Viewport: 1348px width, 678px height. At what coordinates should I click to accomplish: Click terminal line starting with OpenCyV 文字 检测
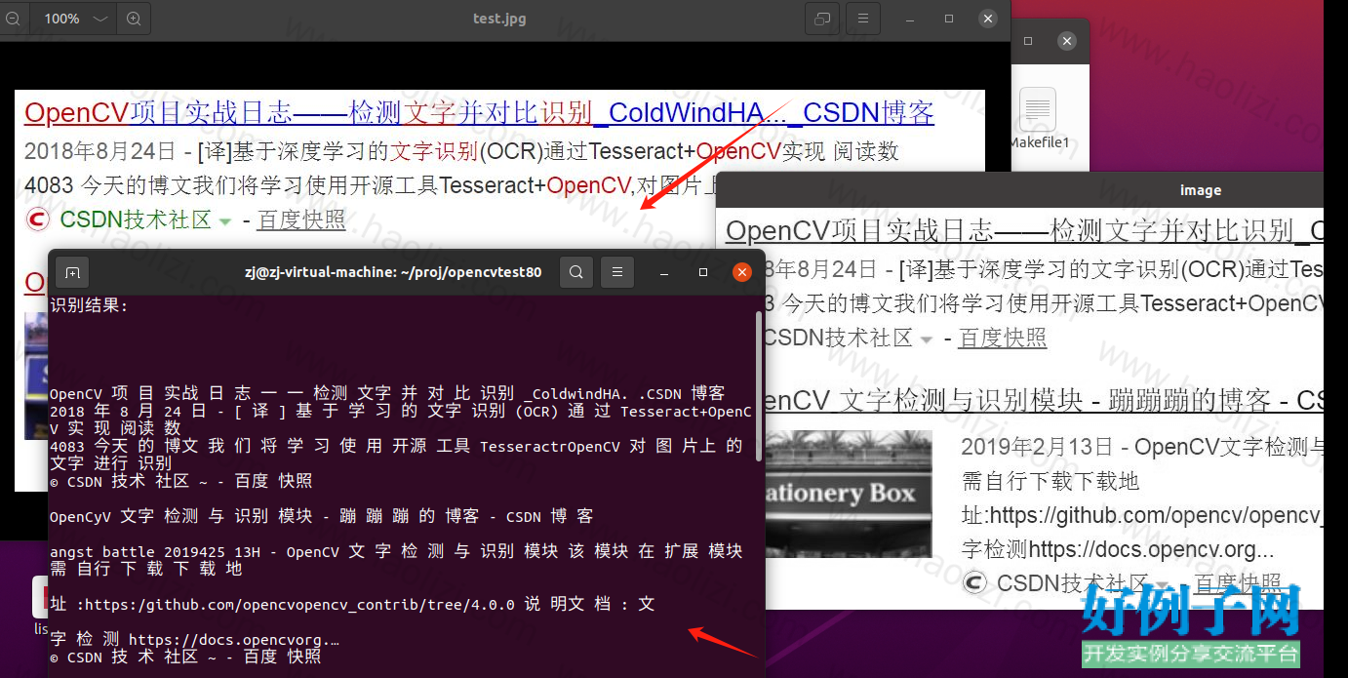[321, 516]
